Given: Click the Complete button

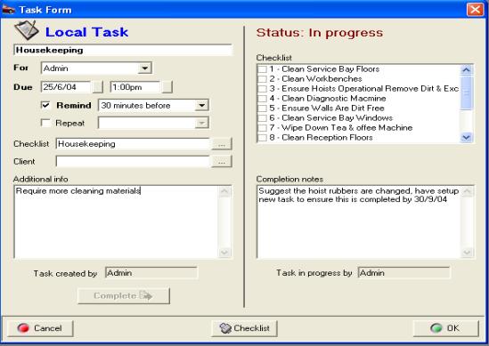Looking at the screenshot, I should pyautogui.click(x=124, y=295).
